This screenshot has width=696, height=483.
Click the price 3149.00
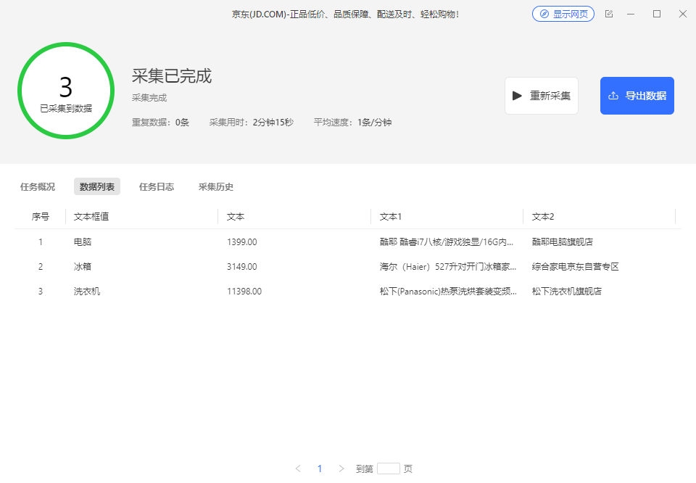[242, 267]
